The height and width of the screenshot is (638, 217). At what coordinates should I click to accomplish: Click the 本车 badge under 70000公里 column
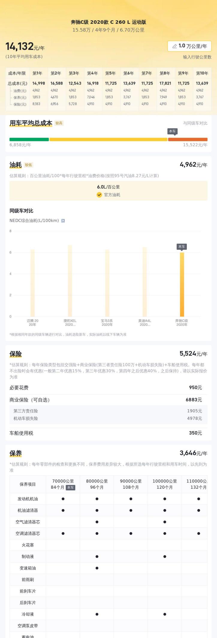tap(70, 487)
